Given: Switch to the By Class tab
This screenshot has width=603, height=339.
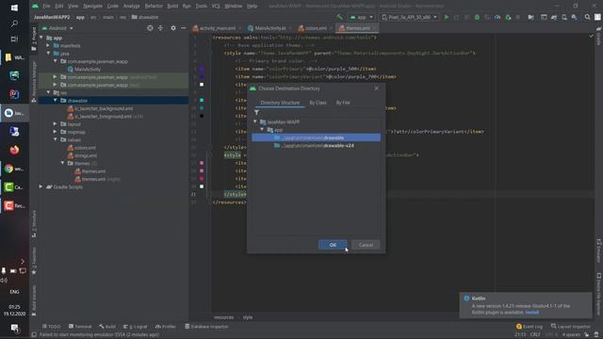Looking at the screenshot, I should click(318, 103).
